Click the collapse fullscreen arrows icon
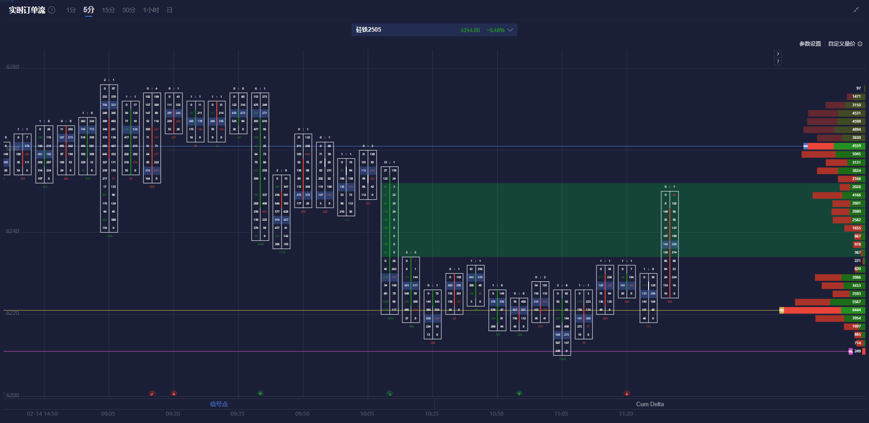 (x=856, y=10)
